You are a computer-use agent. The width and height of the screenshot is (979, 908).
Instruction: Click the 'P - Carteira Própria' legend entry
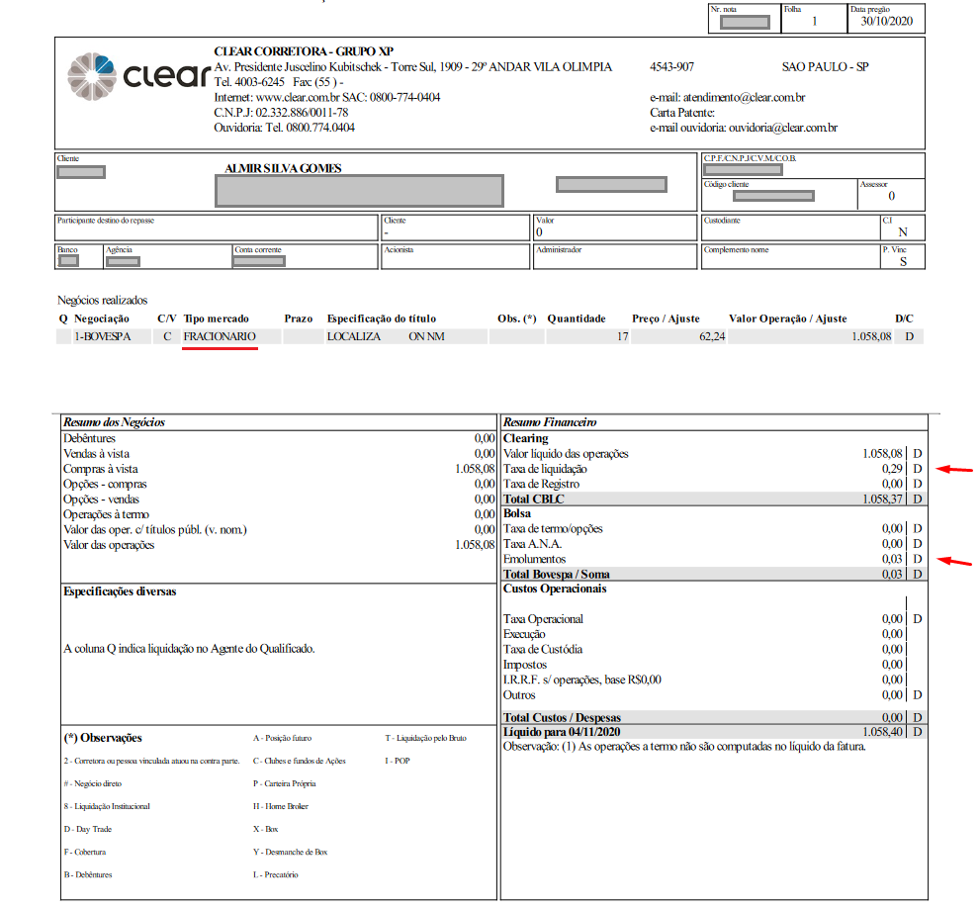coord(285,783)
